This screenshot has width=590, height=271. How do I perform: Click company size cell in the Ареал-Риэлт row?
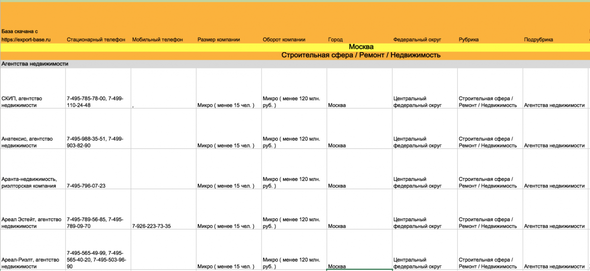tap(229, 250)
